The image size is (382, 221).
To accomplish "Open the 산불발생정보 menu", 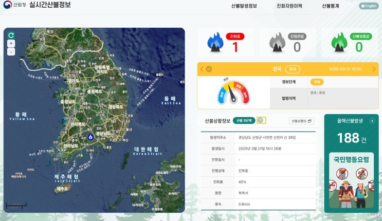I will tap(244, 6).
